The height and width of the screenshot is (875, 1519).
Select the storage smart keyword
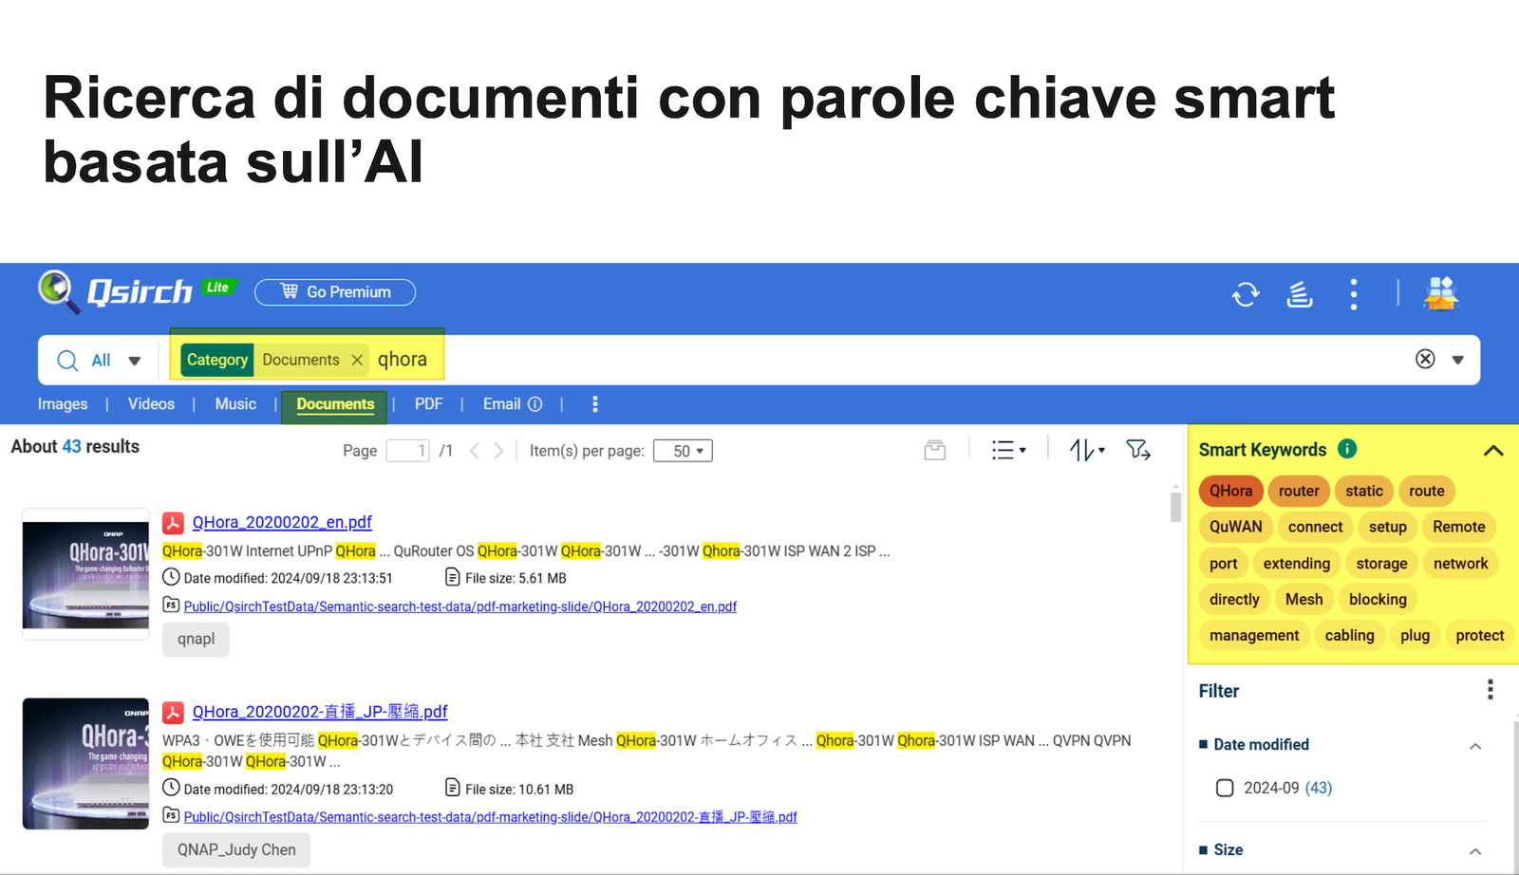pyautogui.click(x=1381, y=564)
